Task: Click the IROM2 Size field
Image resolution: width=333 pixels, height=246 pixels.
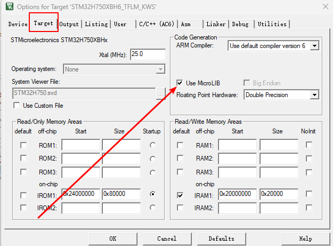Action: 121,208
